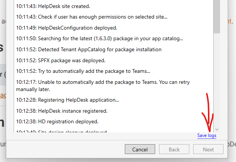236x162 pixels.
Task: Select the "HelpDesk instance registered" entry
Action: click(x=61, y=111)
